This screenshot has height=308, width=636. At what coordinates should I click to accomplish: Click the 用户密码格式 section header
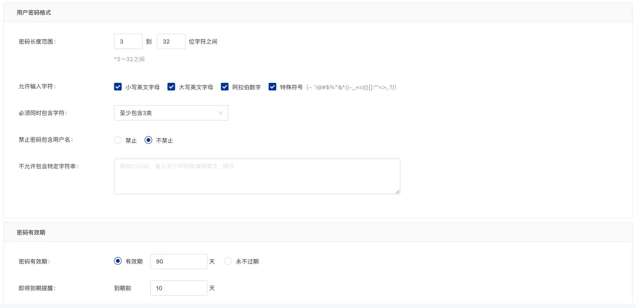point(34,12)
